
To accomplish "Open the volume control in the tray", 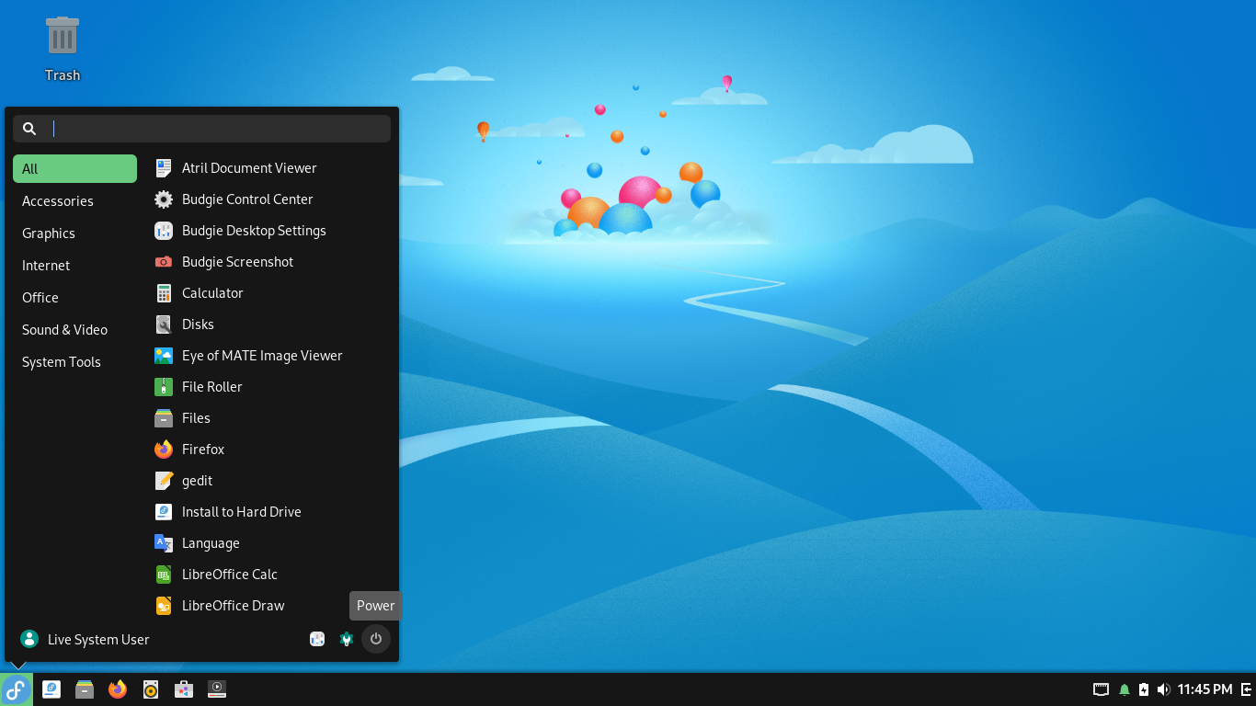I will pyautogui.click(x=1163, y=689).
